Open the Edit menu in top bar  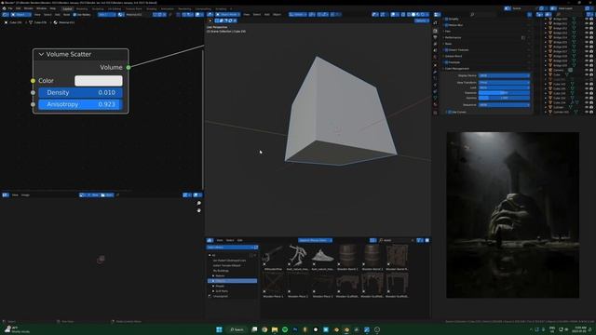pyautogui.click(x=18, y=8)
